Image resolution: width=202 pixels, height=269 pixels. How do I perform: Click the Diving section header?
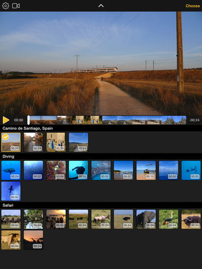[x=8, y=156]
